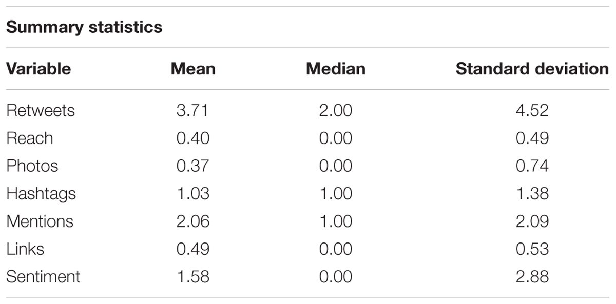Select the Variable column header
The image size is (616, 304).
[38, 69]
